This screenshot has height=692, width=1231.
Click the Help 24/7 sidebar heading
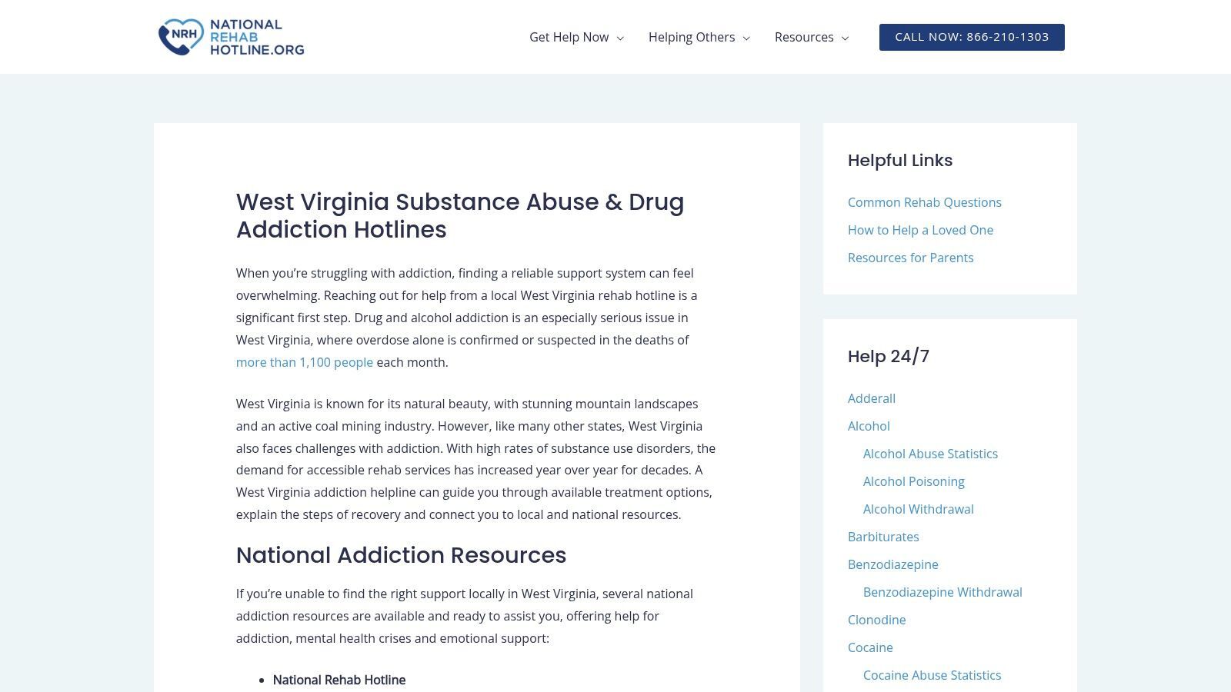(x=889, y=357)
